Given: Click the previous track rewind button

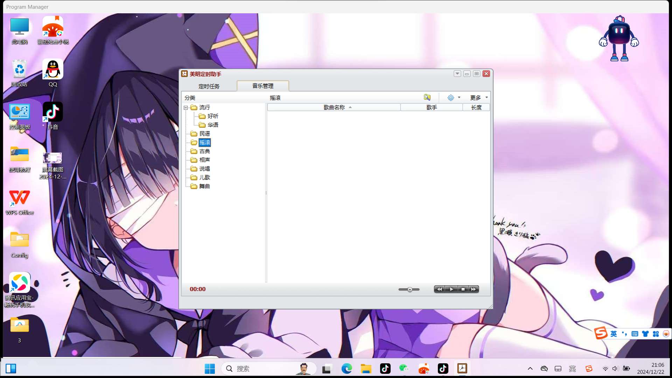Looking at the screenshot, I should click(x=440, y=289).
